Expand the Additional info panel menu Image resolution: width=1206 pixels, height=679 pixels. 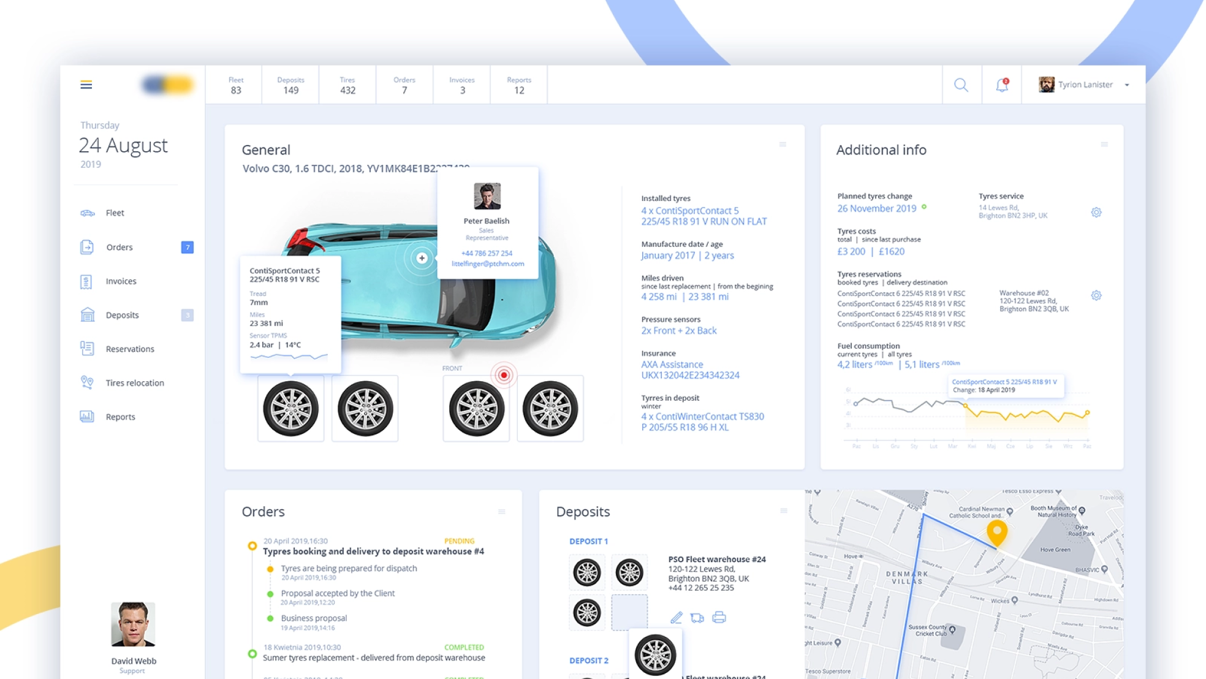(1103, 145)
